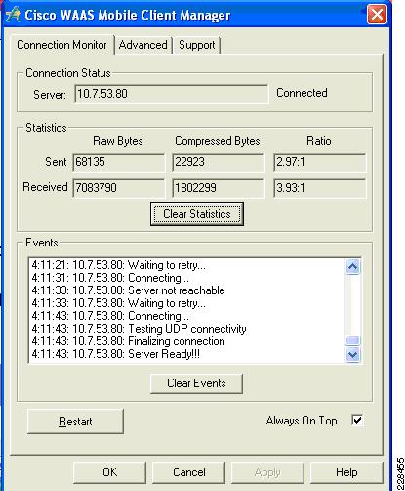Click the Connected status text
Viewport: 405px width, 491px height.
tap(302, 93)
